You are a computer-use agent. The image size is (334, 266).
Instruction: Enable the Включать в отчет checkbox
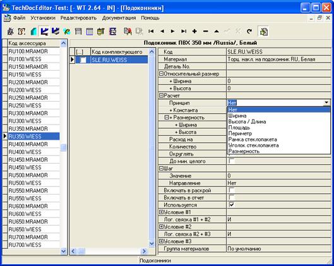pyautogui.click(x=231, y=197)
